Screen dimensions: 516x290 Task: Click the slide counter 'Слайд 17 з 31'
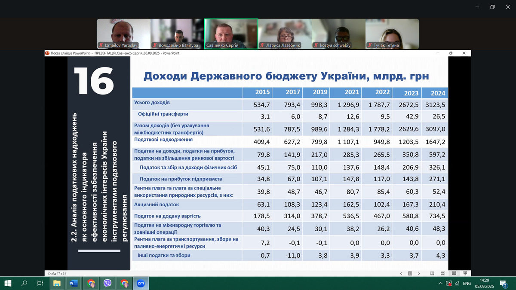[56, 273]
